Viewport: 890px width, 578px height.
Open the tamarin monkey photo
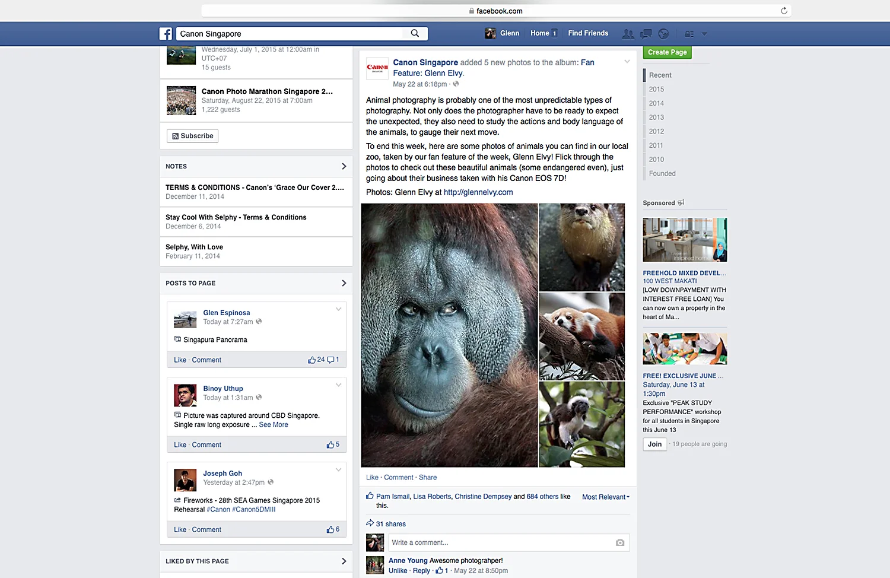click(x=581, y=424)
